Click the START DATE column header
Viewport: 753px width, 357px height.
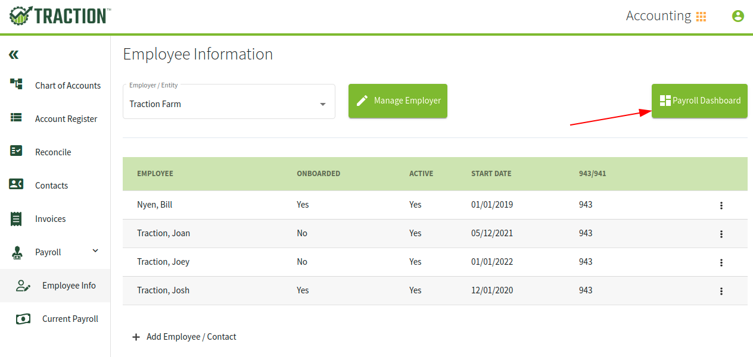491,174
